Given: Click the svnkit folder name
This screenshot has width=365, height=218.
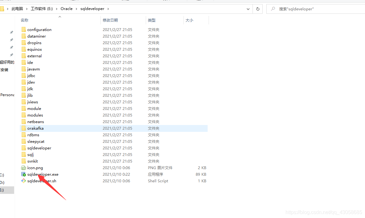Looking at the screenshot, I should click(x=33, y=161).
